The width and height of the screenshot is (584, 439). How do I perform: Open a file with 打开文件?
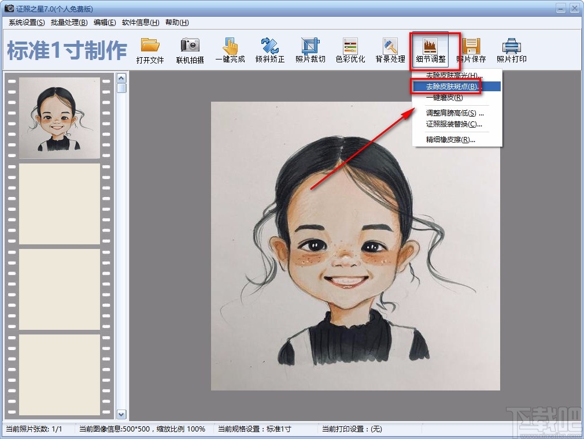coord(150,50)
